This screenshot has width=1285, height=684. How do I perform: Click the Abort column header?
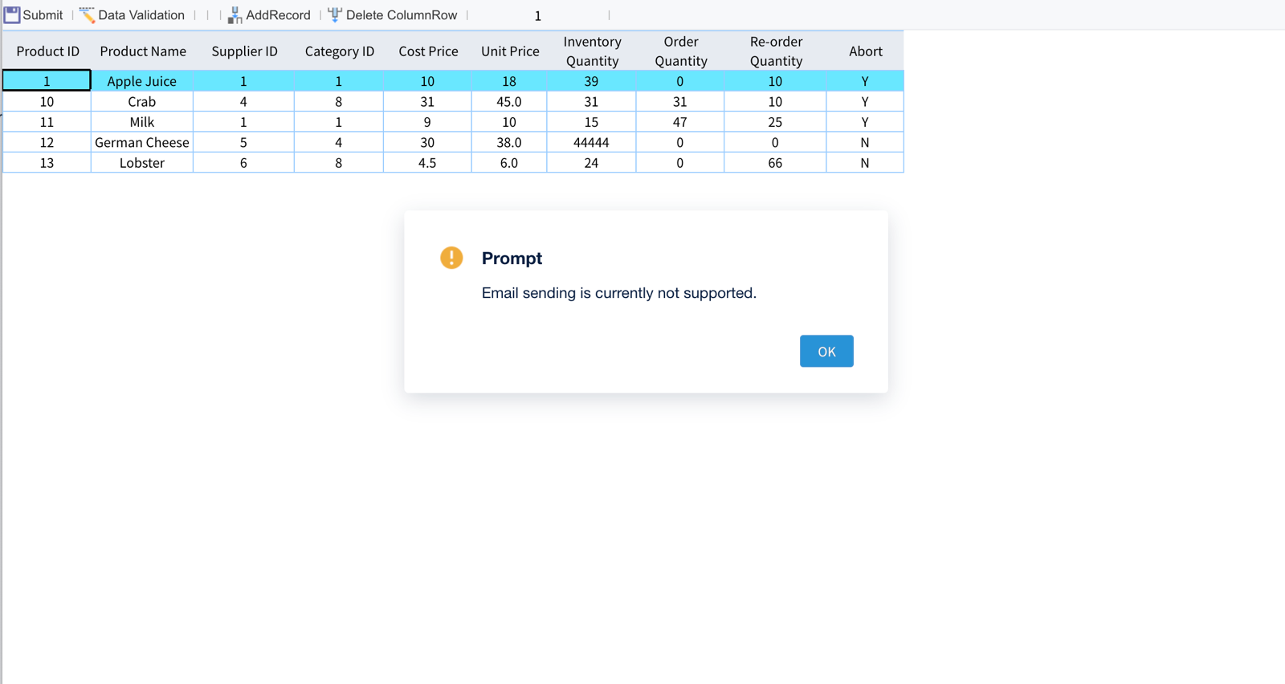pos(865,51)
